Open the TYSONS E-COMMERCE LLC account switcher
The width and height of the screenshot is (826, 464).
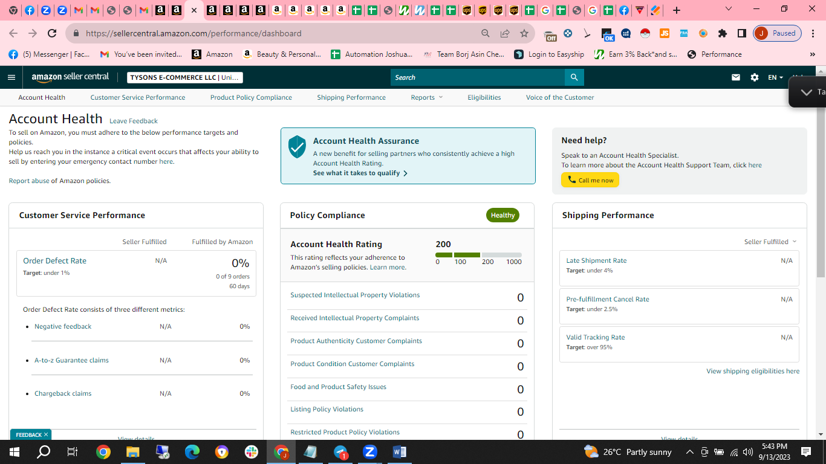pyautogui.click(x=185, y=77)
